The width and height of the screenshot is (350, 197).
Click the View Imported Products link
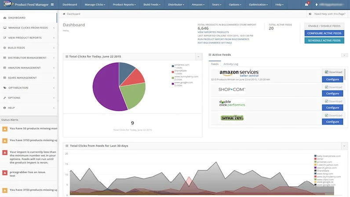click(213, 32)
